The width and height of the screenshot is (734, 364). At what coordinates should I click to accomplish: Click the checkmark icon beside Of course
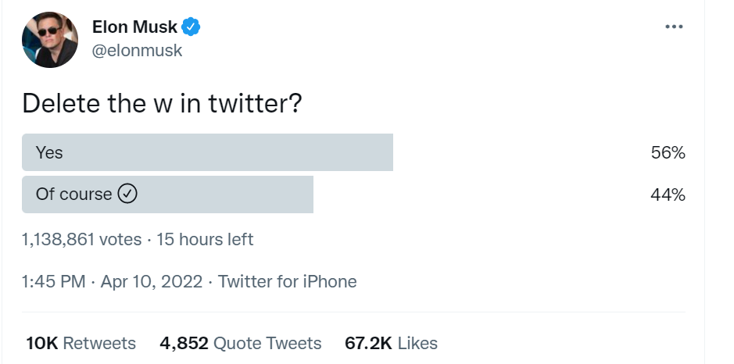[127, 194]
